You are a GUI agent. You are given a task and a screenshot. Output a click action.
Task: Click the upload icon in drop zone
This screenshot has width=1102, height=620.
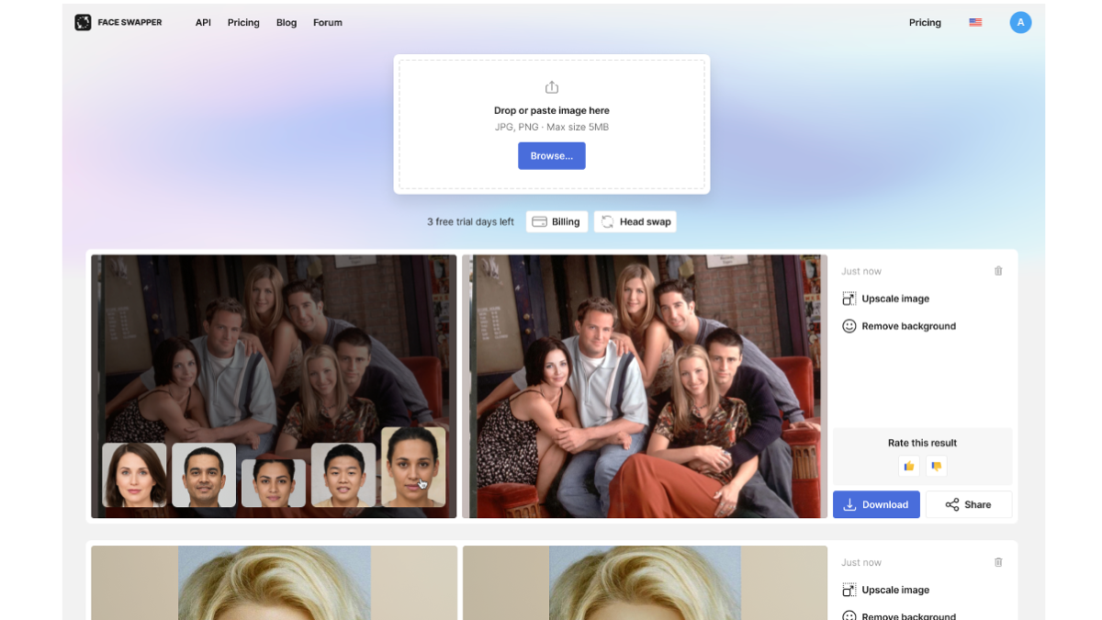point(552,87)
